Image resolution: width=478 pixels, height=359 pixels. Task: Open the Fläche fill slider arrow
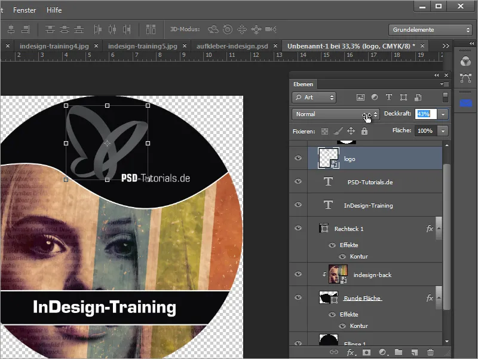[x=443, y=131]
